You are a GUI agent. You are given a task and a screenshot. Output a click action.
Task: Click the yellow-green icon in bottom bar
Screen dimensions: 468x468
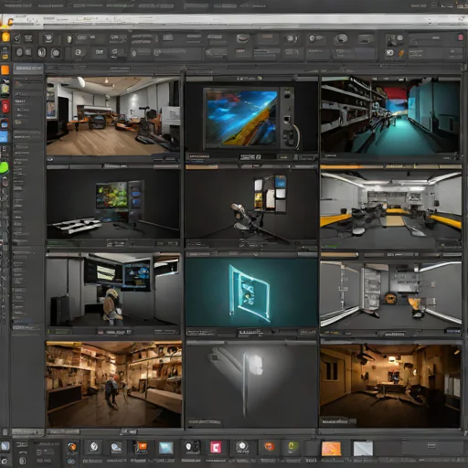point(292,447)
